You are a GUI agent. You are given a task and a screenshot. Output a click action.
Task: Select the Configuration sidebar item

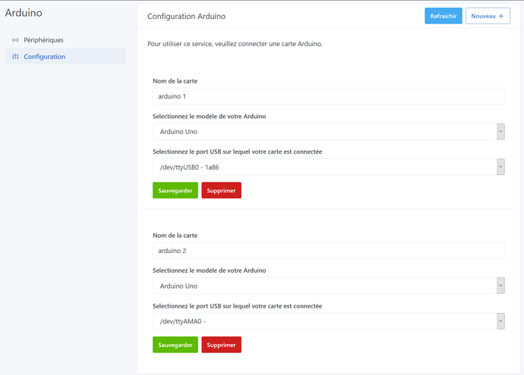pyautogui.click(x=65, y=56)
